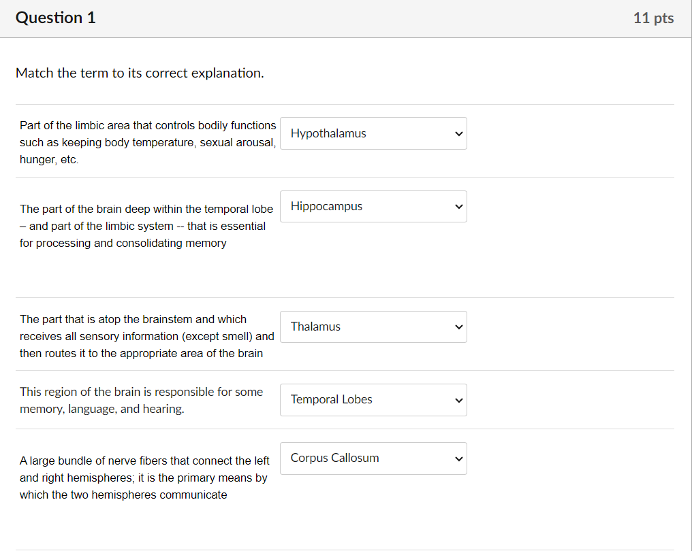Click the memory, language, and hearing description
Screen dimensions: 692x551
141,400
